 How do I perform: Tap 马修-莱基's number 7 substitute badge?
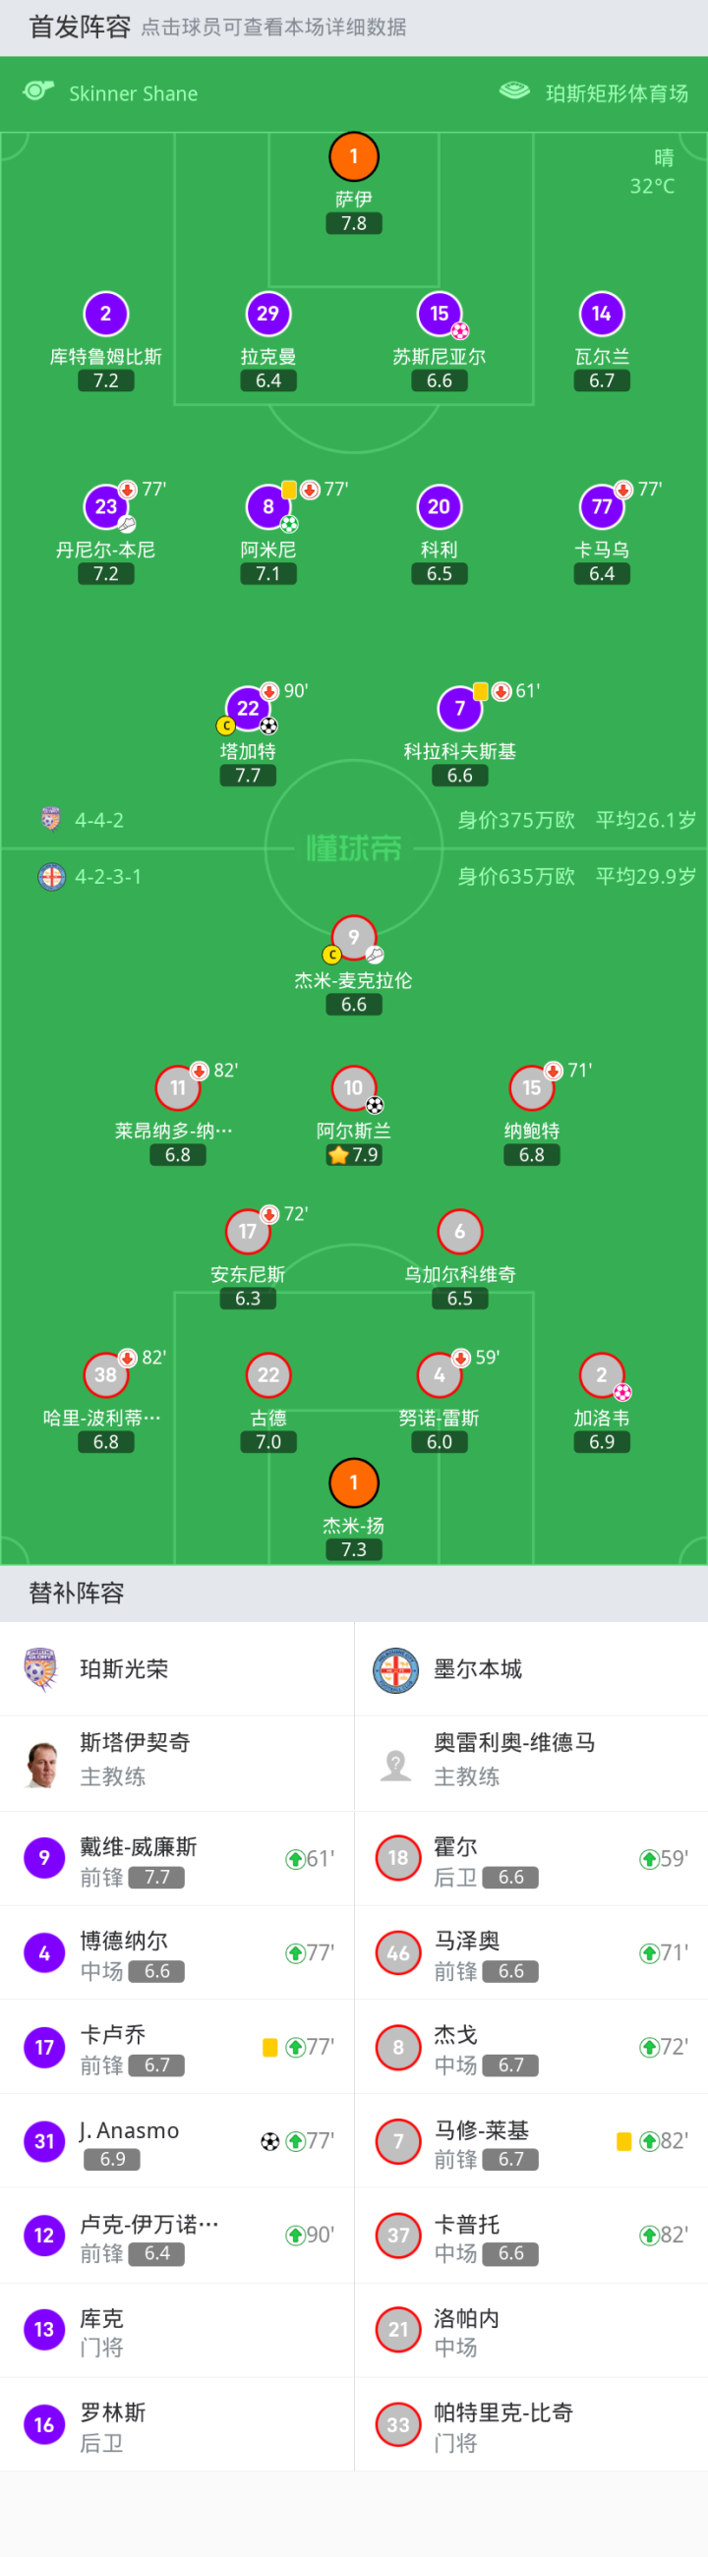point(398,2141)
